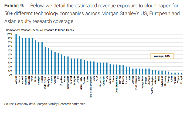Click the 'Equinix' x-axis label
Screen dimensions: 187x113
pos(84,80)
